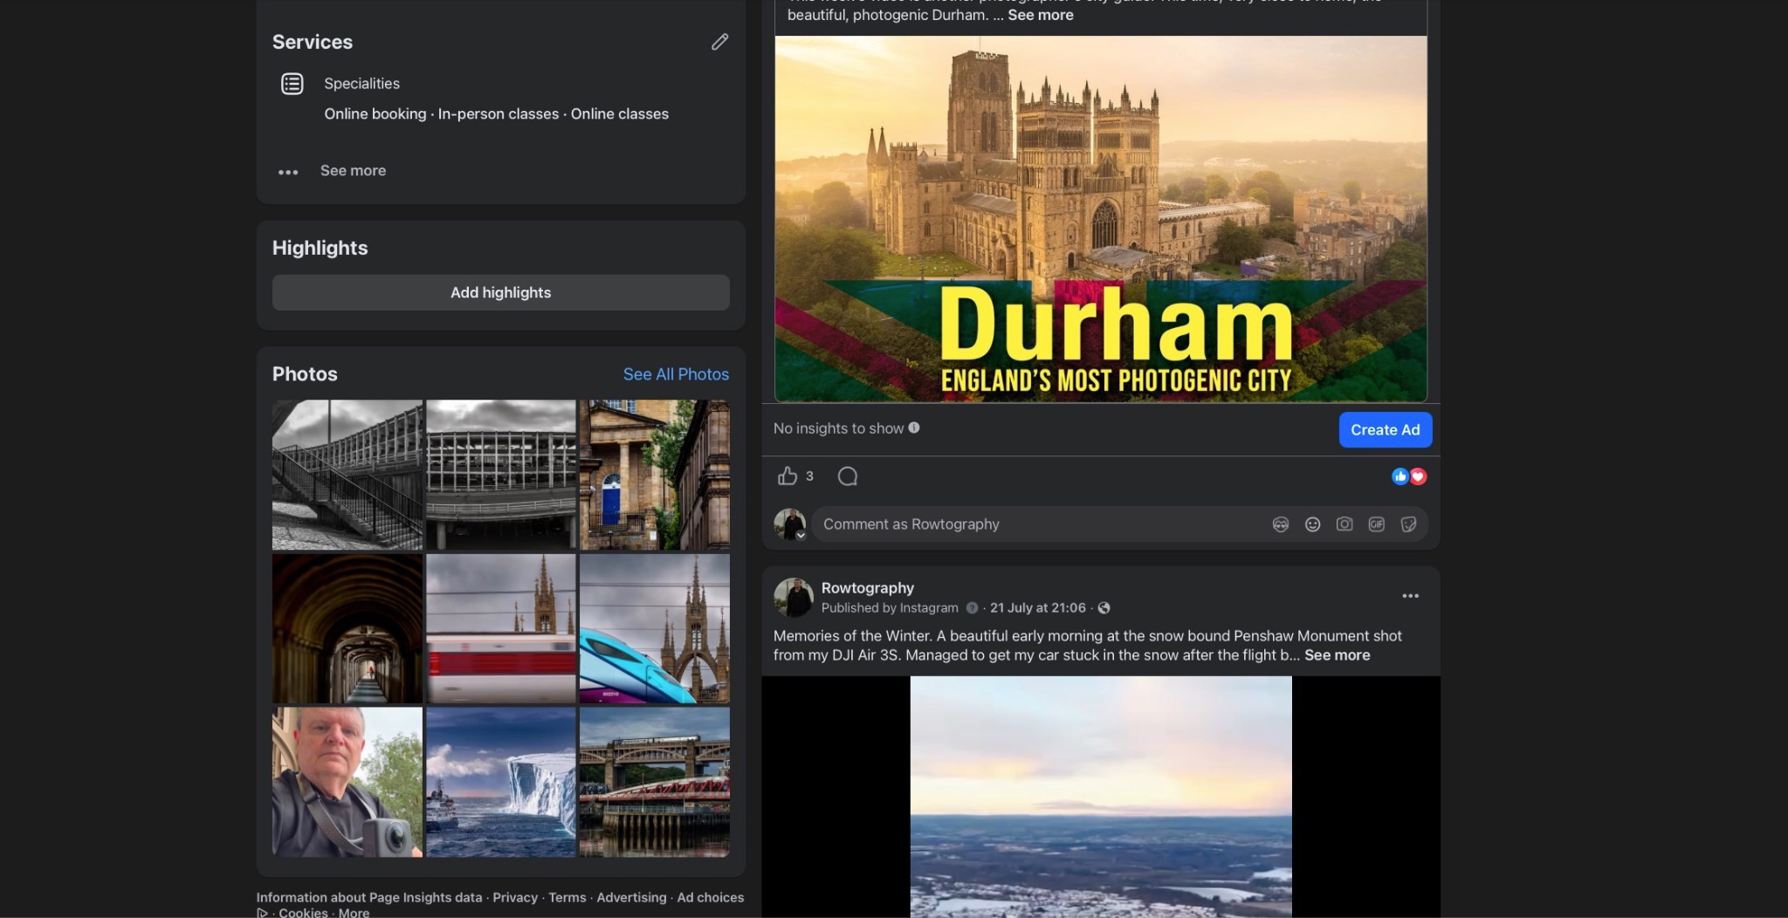
Task: Add a GIF to the comment
Action: click(x=1377, y=524)
